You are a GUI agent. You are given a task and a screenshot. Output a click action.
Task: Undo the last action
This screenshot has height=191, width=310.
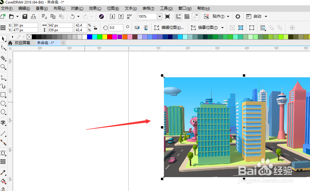coord(72,17)
